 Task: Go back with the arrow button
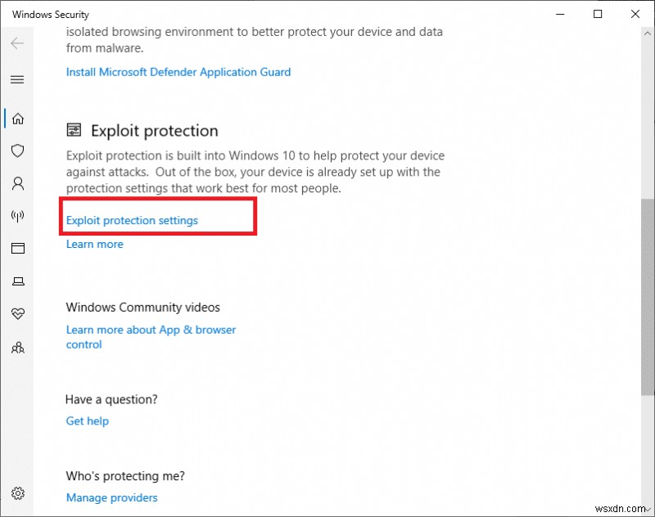point(17,43)
